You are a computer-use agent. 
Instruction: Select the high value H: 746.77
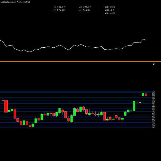pos(85,7)
